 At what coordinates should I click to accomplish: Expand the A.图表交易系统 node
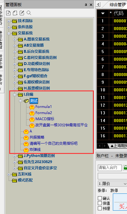coord(15,40)
